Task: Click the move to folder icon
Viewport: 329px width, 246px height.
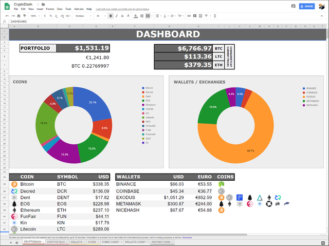Action: pos(43,4)
